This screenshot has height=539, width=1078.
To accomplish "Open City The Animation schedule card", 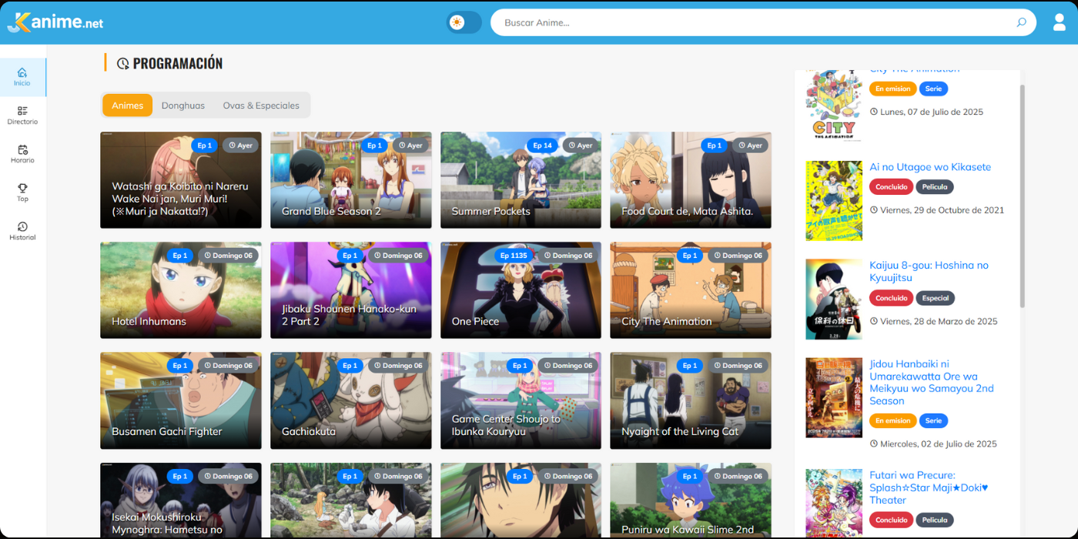I will (x=691, y=290).
